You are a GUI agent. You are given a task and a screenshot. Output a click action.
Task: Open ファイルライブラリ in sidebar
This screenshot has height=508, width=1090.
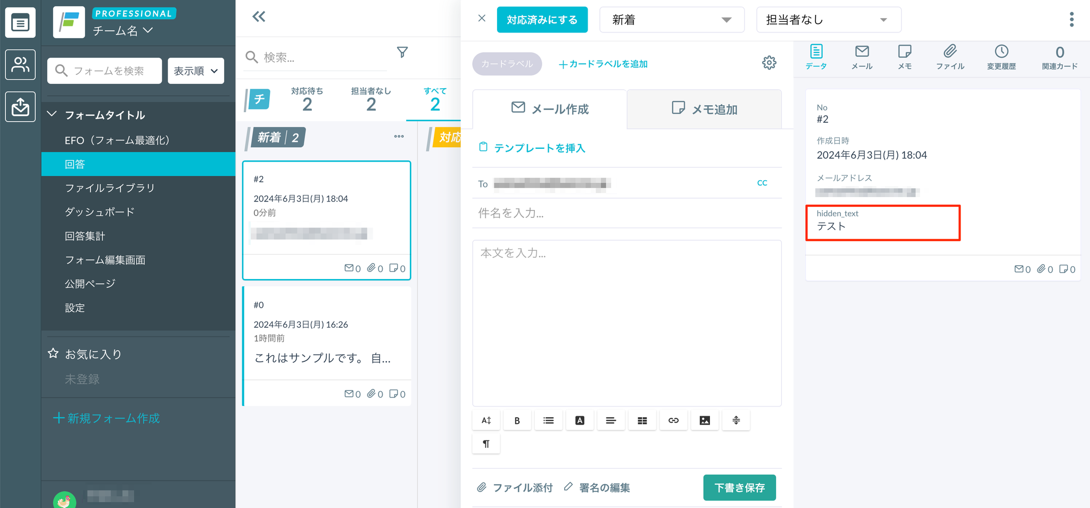click(x=138, y=188)
